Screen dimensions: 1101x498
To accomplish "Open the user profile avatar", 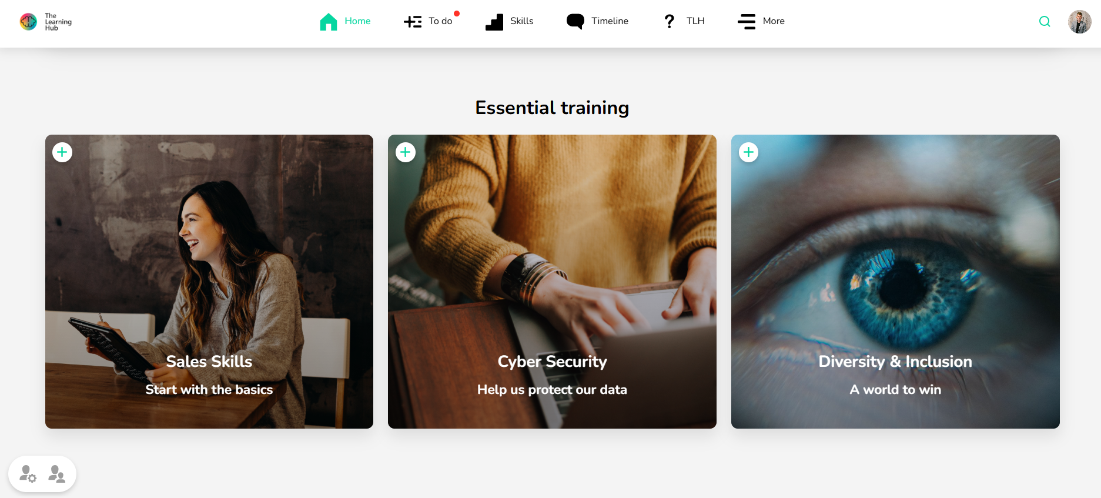I will (x=1080, y=22).
